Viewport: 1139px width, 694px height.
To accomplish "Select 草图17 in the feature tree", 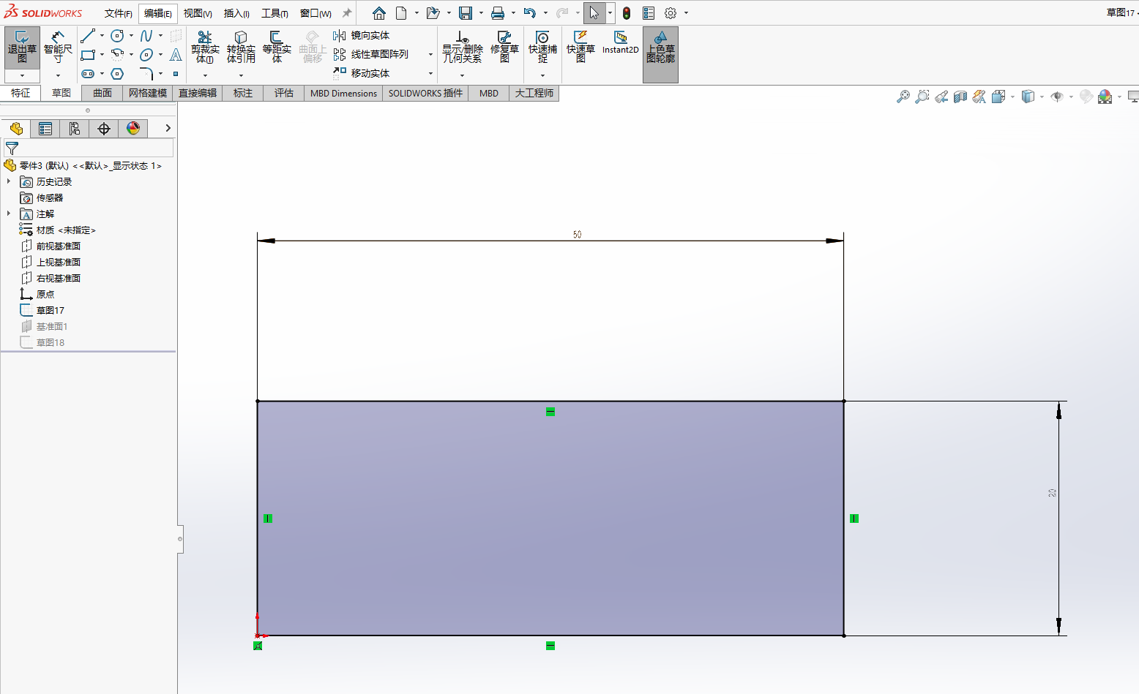I will pyautogui.click(x=50, y=310).
